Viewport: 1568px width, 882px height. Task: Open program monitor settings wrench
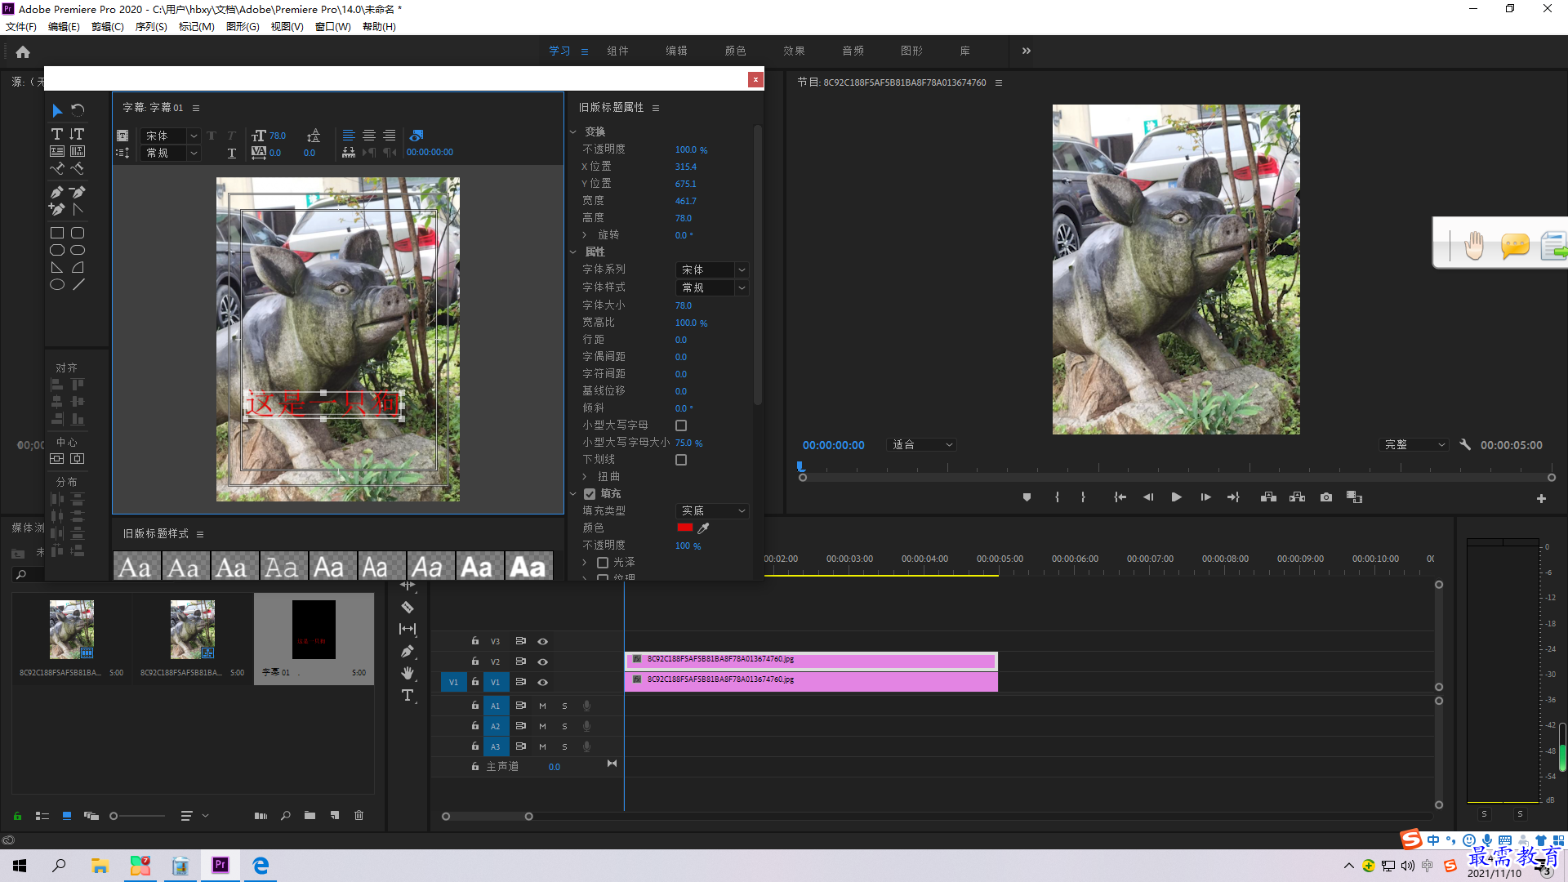point(1465,445)
